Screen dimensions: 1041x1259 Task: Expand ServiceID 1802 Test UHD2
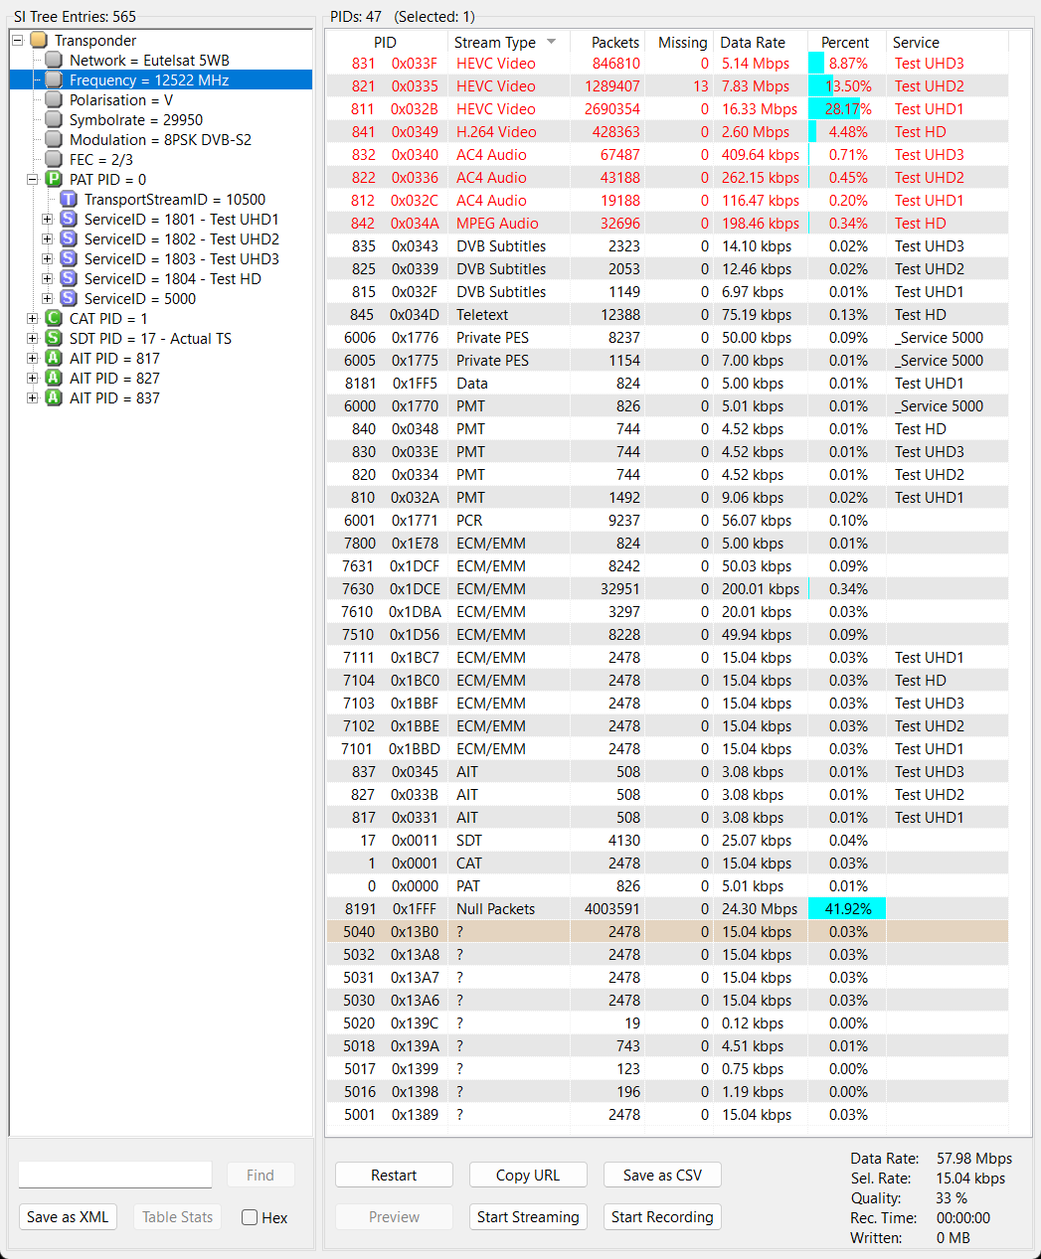pos(47,239)
